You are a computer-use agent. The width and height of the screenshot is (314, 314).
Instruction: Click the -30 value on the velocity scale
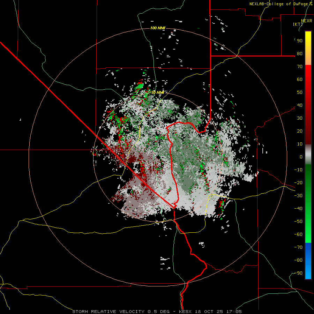(298, 196)
